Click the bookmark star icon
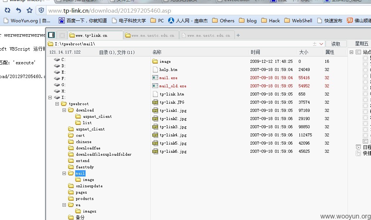Screen dimensions: 371x220 pos(29,10)
